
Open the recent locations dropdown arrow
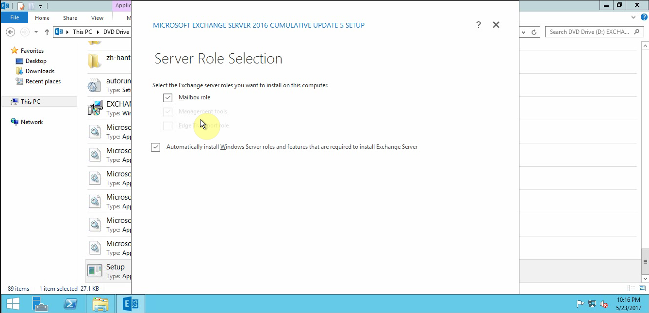36,32
